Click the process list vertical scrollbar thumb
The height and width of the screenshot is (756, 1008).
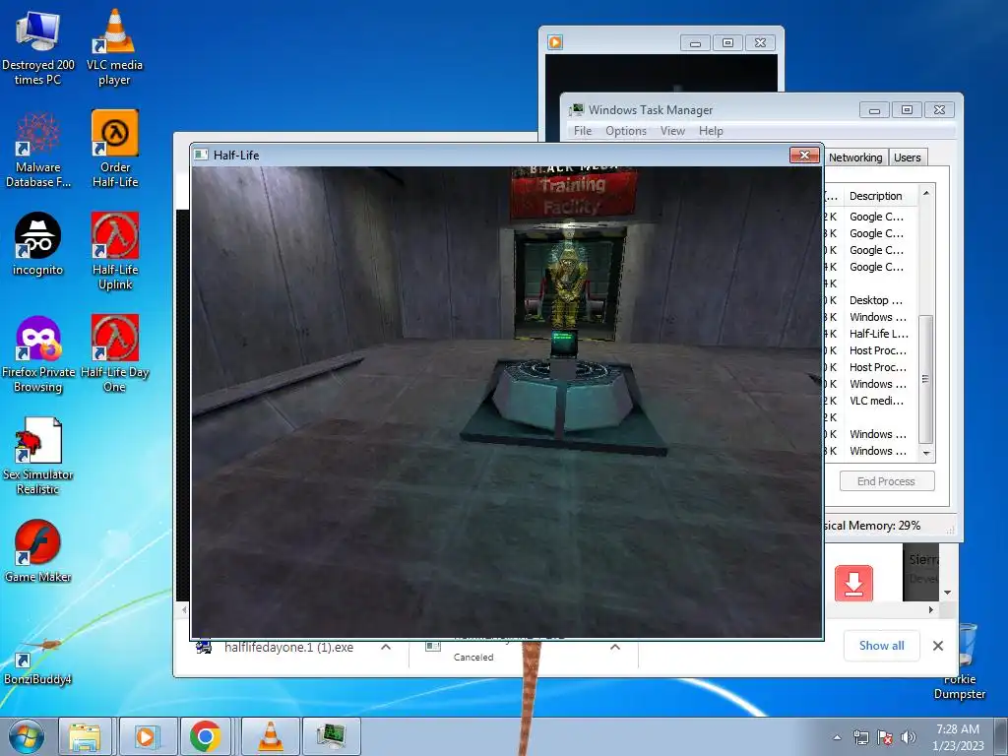[x=926, y=379]
